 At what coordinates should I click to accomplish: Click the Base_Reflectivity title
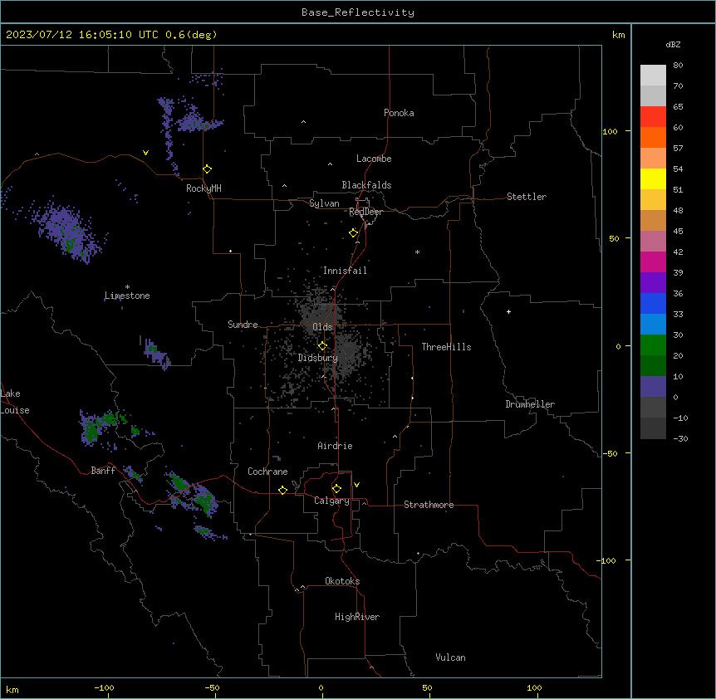(358, 12)
